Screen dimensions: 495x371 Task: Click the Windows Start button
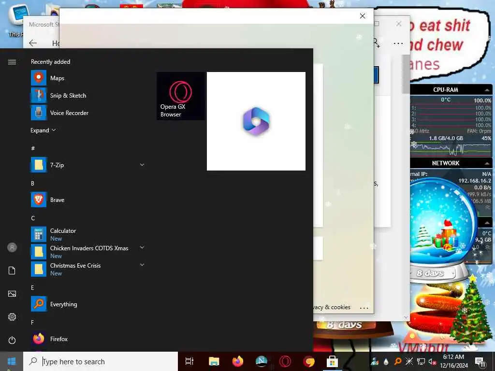[x=12, y=361]
